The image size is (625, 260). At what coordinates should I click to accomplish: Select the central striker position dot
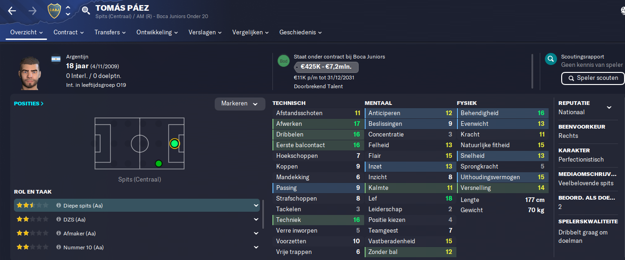pos(174,143)
